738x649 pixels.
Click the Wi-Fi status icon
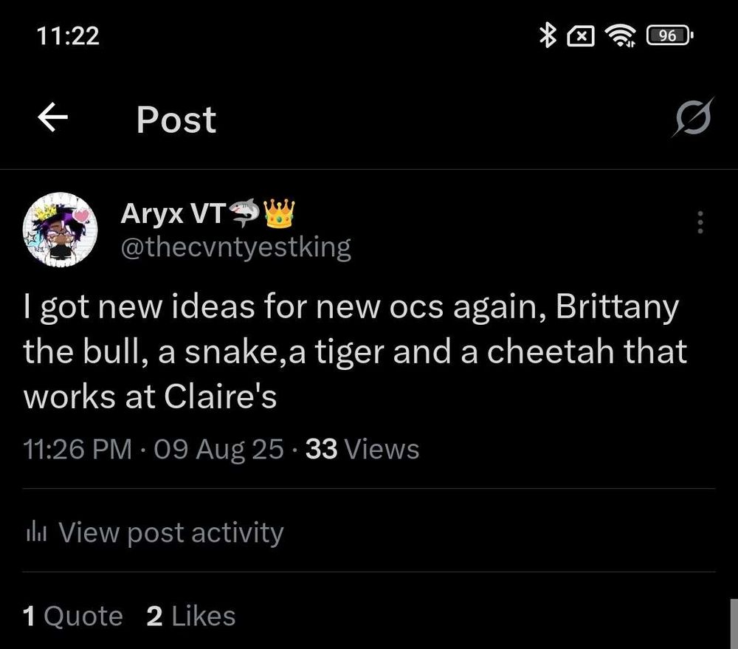click(620, 35)
